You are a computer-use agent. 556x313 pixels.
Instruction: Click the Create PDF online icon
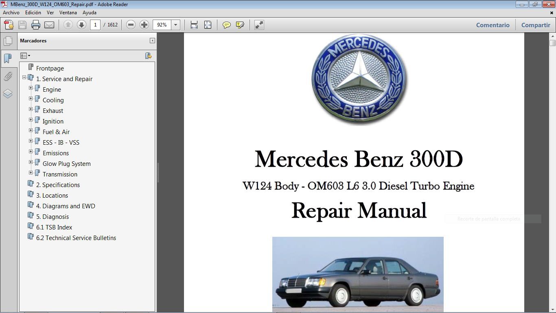point(9,25)
